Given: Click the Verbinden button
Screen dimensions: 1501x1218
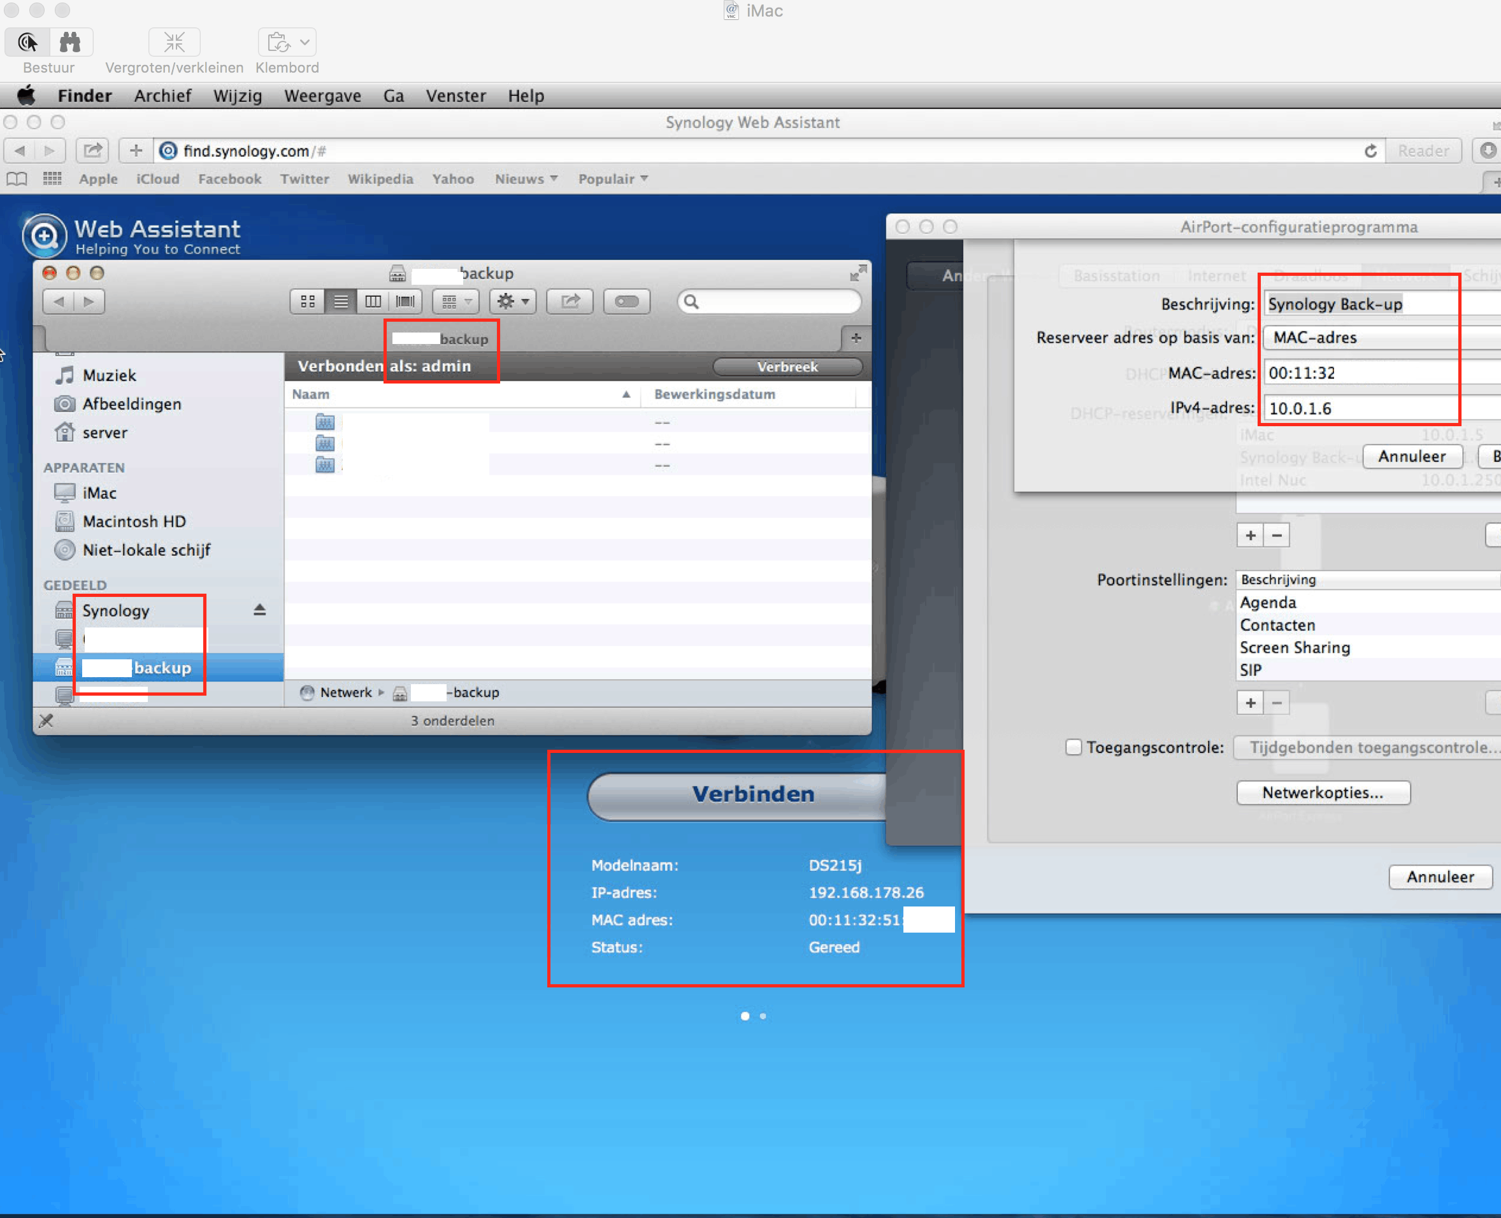Looking at the screenshot, I should (752, 794).
